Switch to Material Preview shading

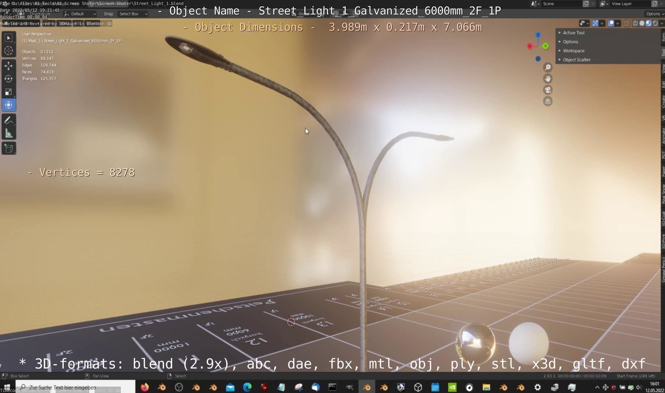pyautogui.click(x=648, y=23)
